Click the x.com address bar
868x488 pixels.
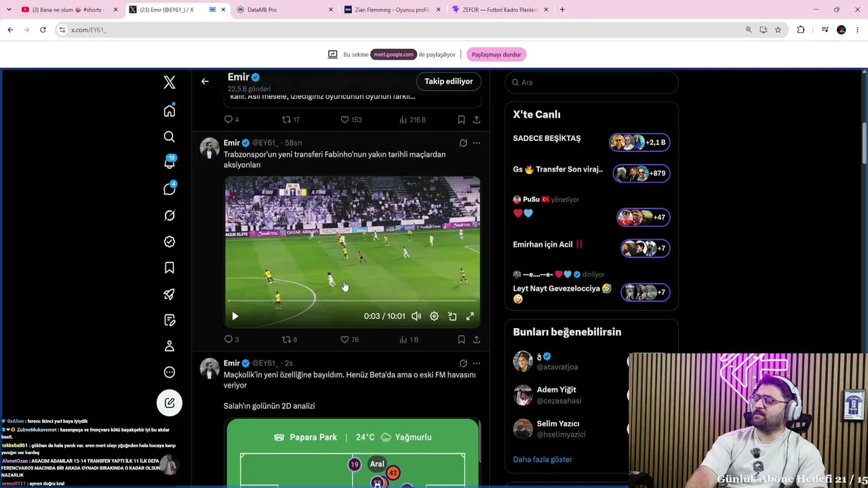(400, 30)
